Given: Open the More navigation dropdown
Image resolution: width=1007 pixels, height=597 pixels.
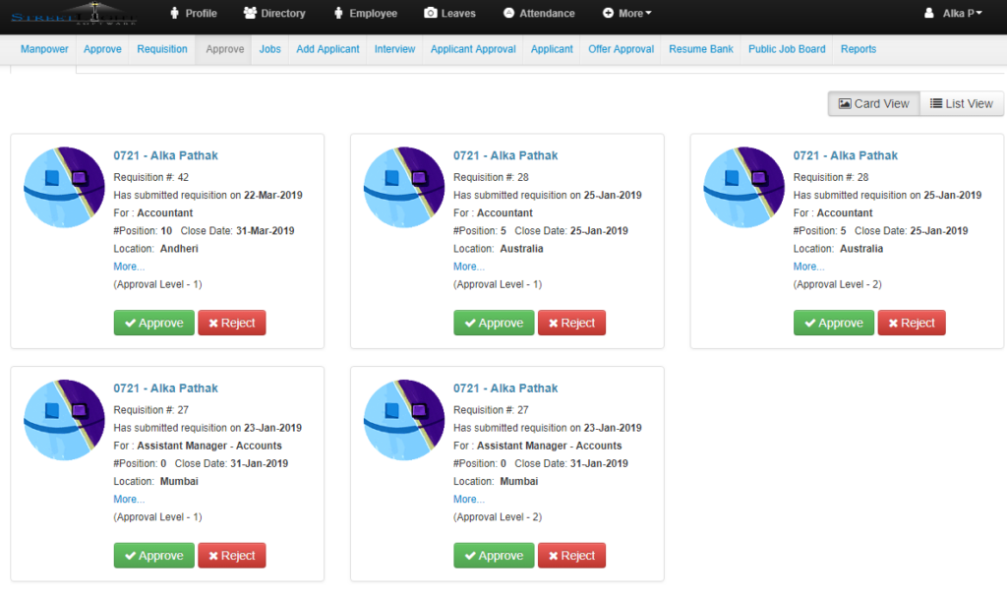Looking at the screenshot, I should [626, 14].
